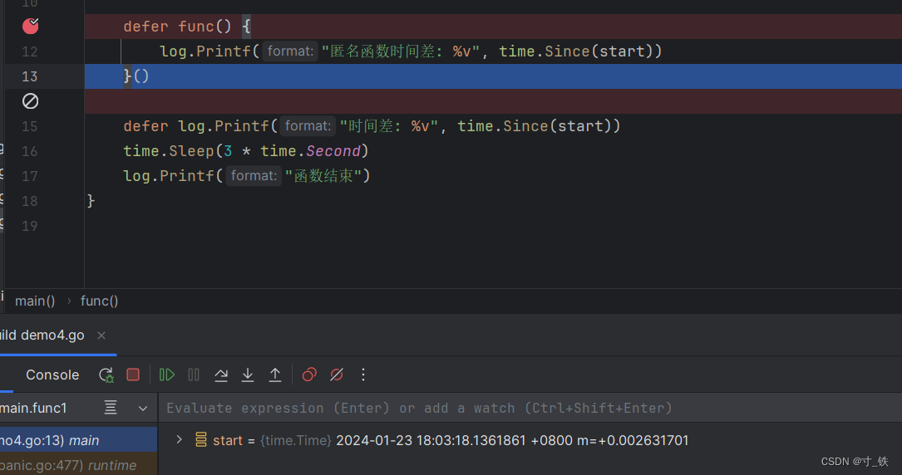Switch to the Console tab
This screenshot has width=902, height=475.
point(52,375)
